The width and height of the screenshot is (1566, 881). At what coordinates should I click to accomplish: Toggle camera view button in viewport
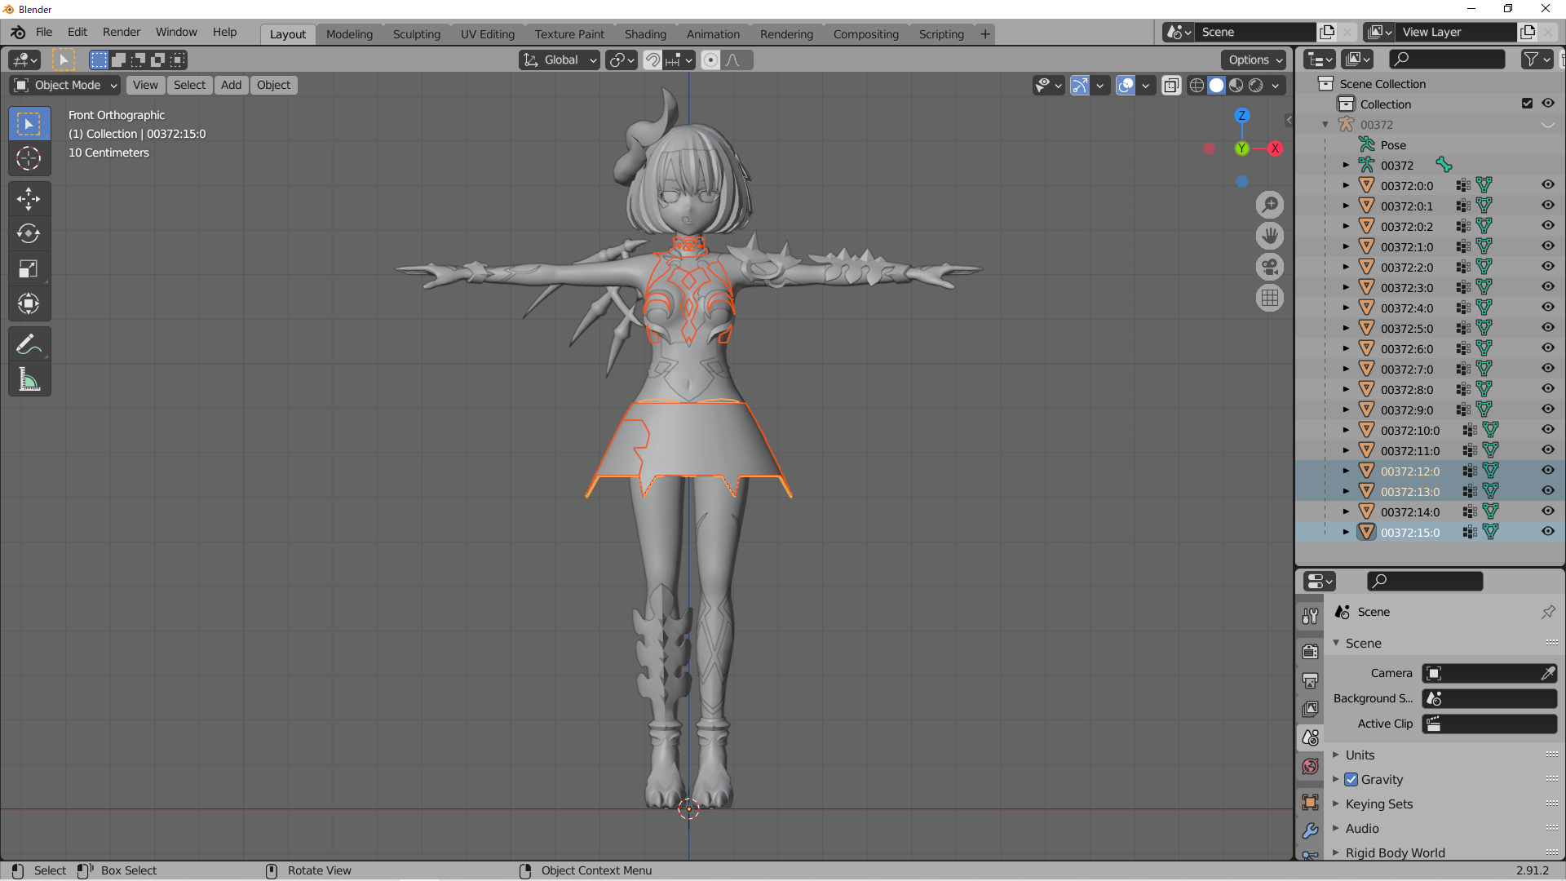(x=1270, y=267)
